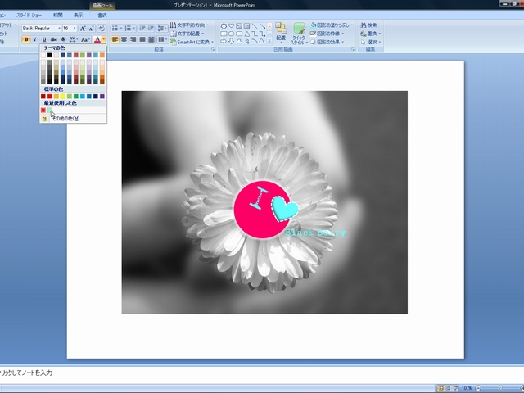Toggle Underline text formatting
This screenshot has height=393, width=524.
44,39
